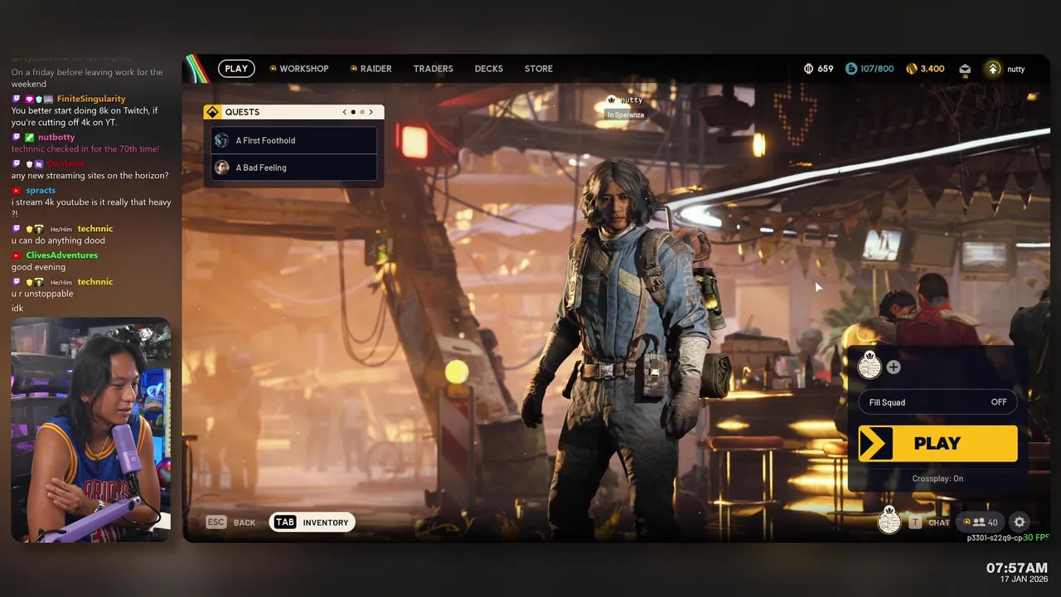Toggle Fill Squad off/on

(x=937, y=402)
